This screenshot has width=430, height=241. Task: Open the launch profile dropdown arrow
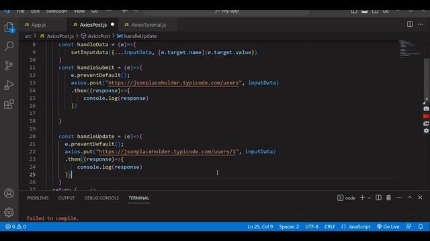369,198
